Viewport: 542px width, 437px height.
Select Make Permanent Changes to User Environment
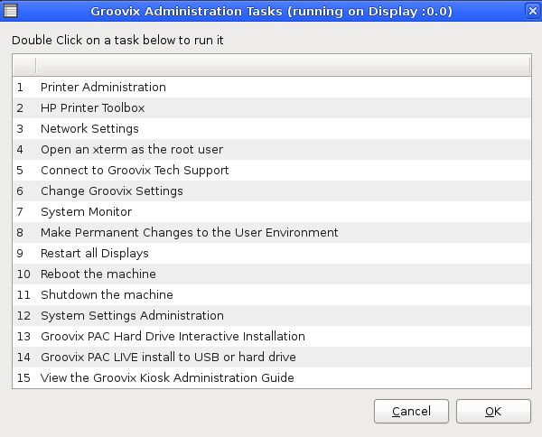tap(189, 233)
